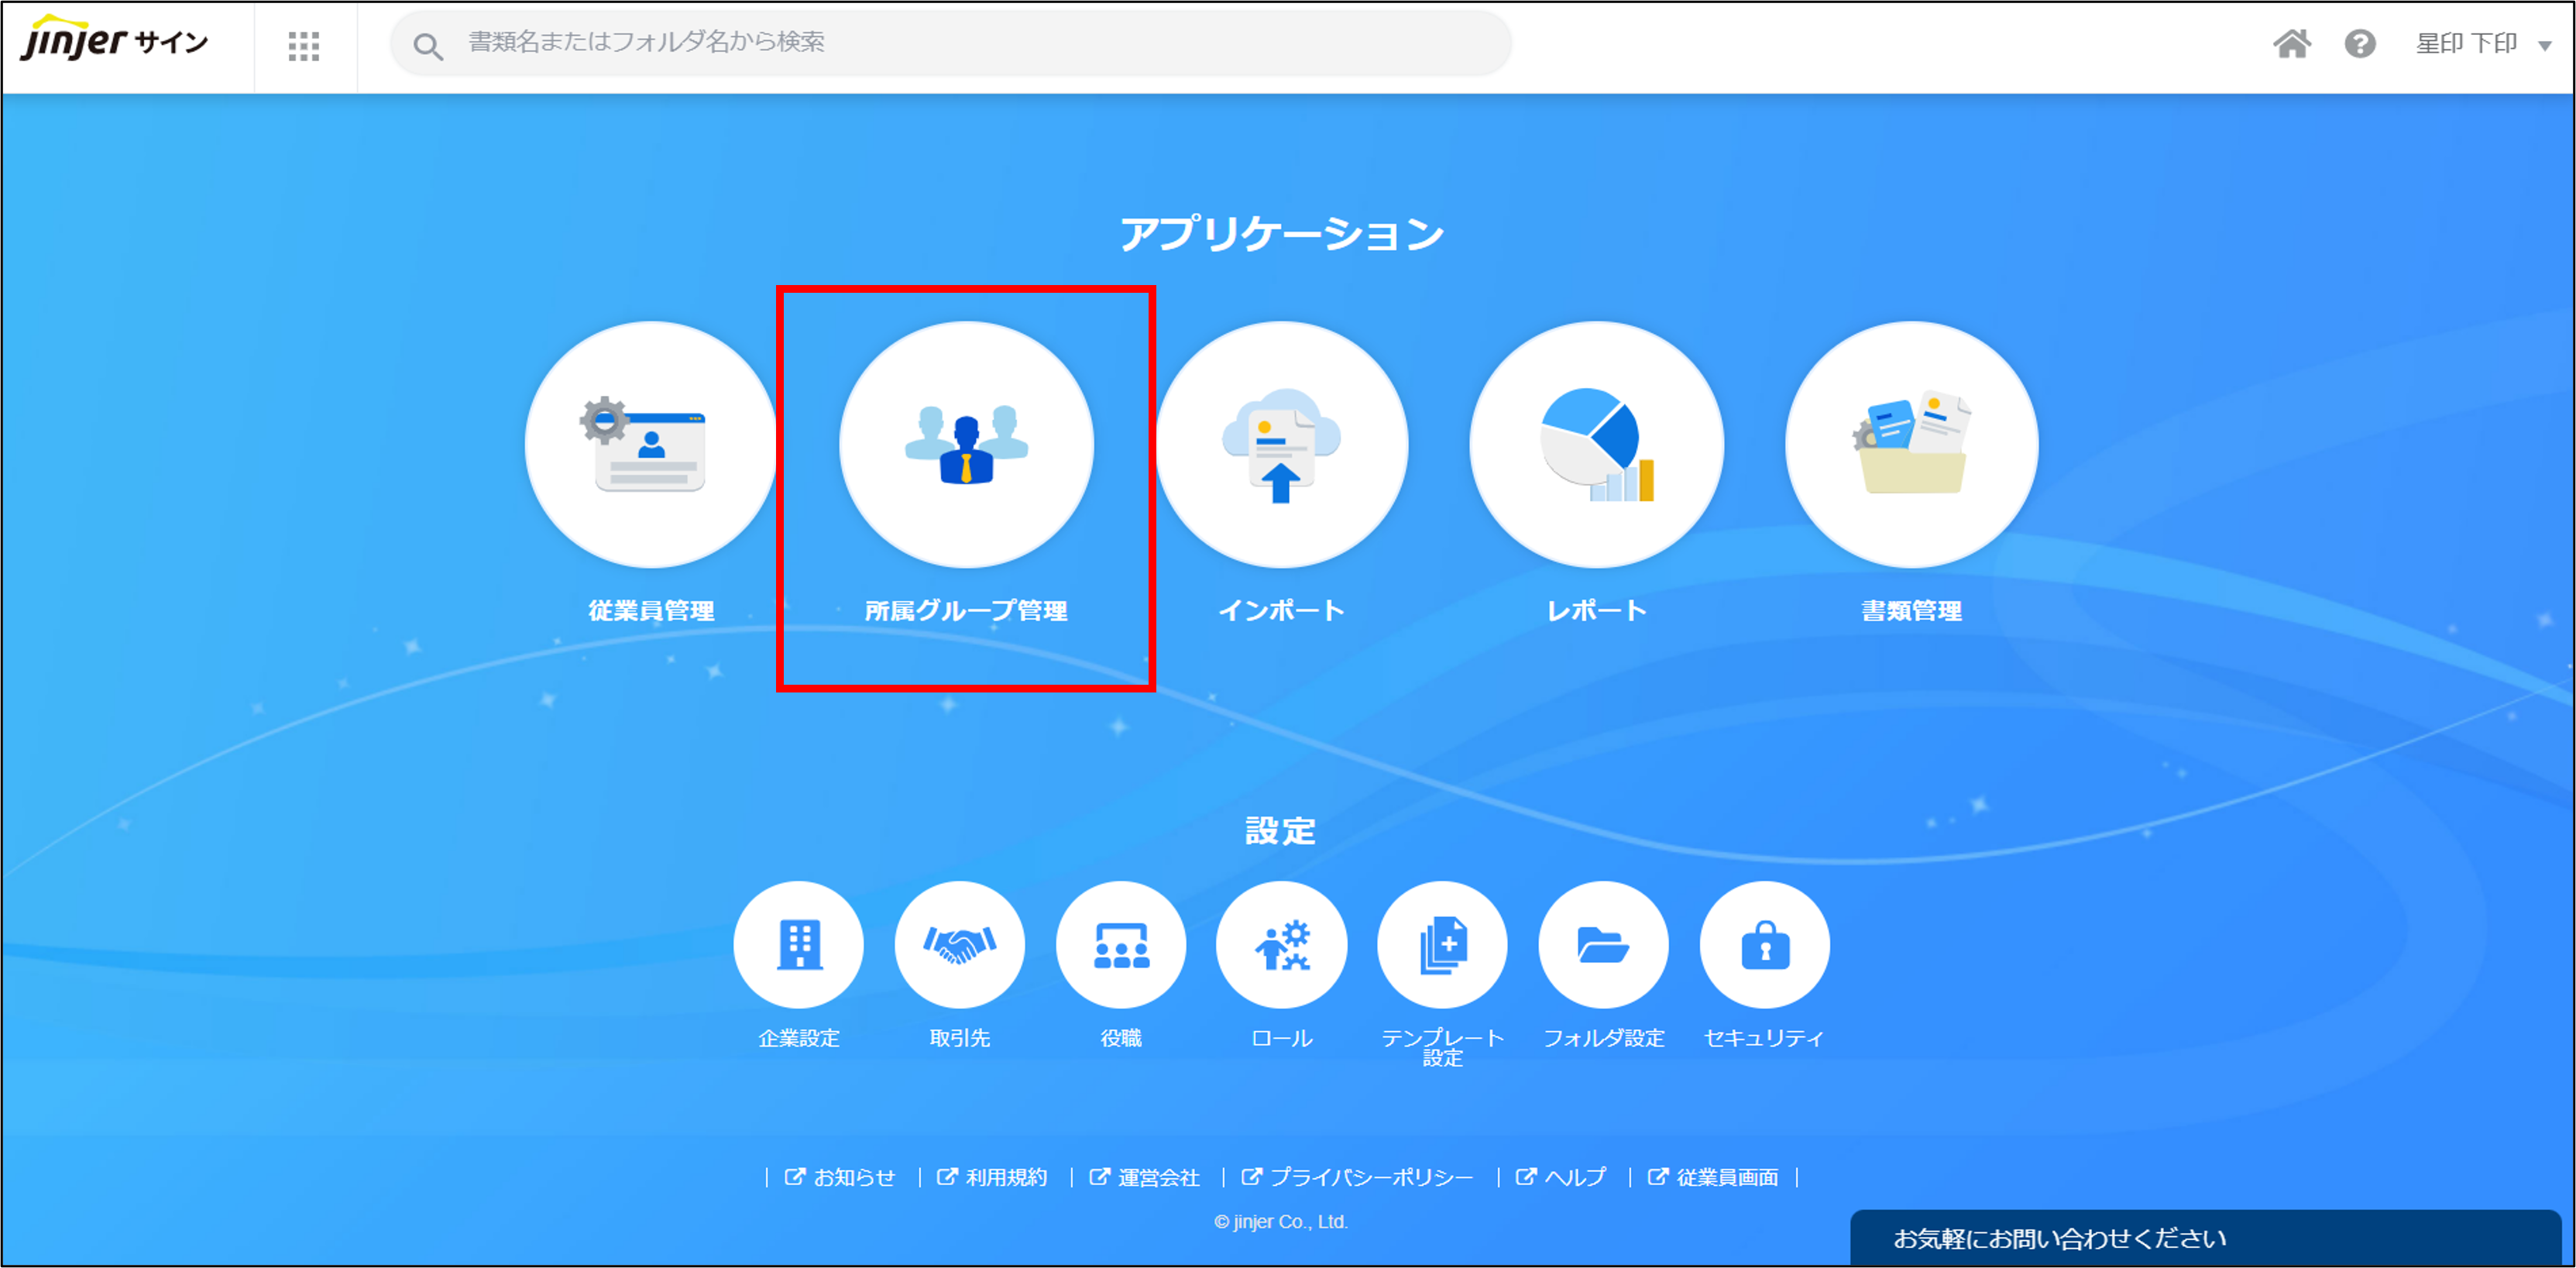Open the 書類管理 document management icon

click(x=1911, y=445)
